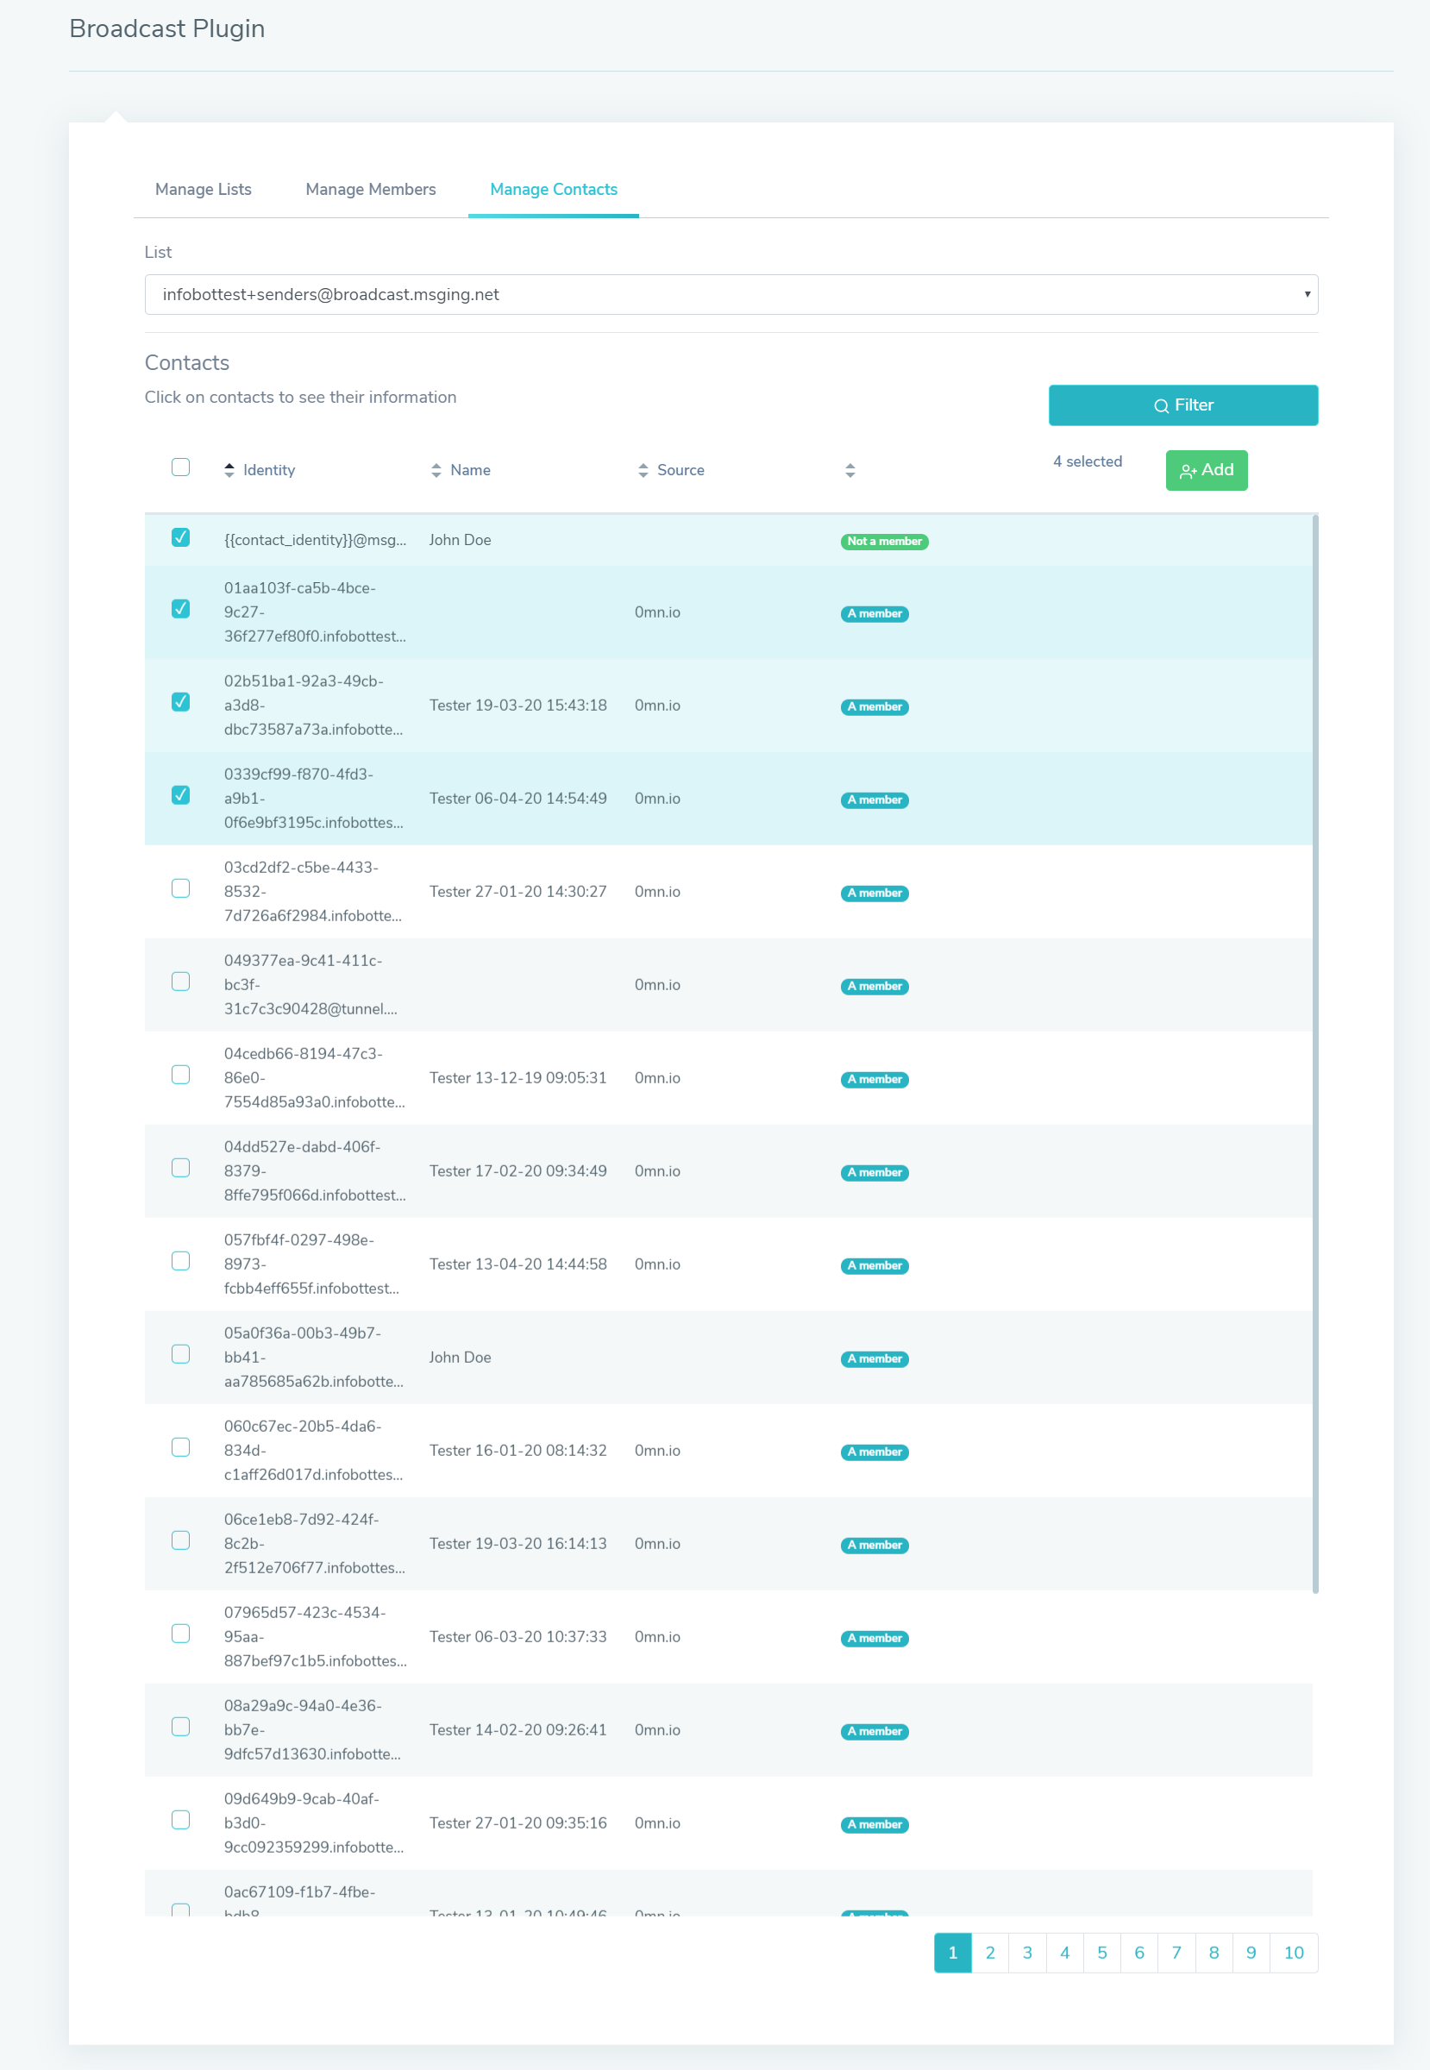The width and height of the screenshot is (1430, 2070).
Task: Click the member badge on the 05a0f36a row
Action: (875, 1359)
